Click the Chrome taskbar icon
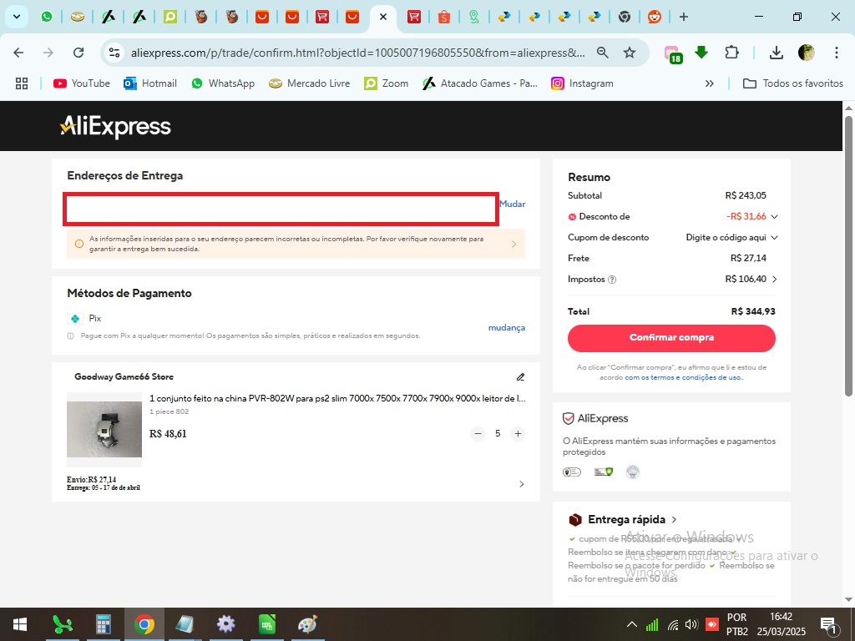Viewport: 855px width, 641px height. 144,624
